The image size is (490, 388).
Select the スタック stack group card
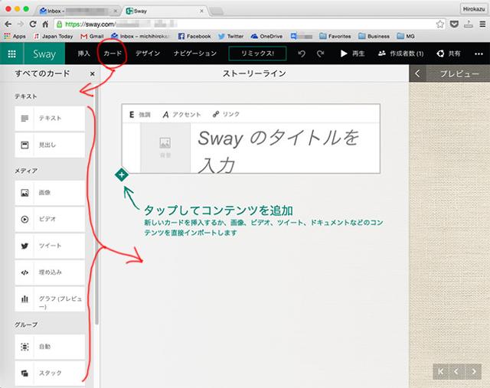pyautogui.click(x=50, y=373)
